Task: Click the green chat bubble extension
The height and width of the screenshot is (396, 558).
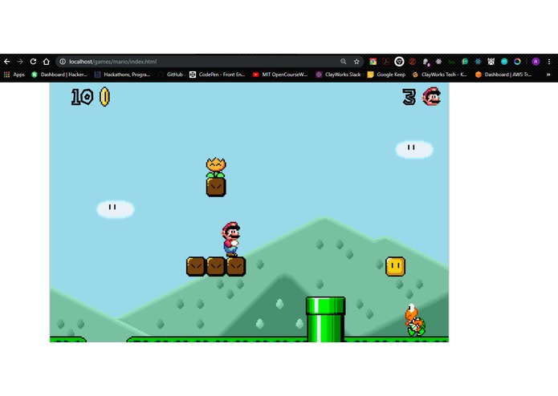Action: pos(465,62)
